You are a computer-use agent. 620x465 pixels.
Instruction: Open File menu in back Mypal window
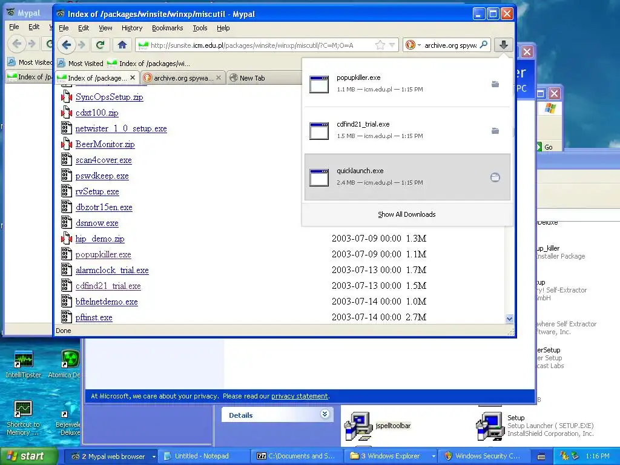coord(14,27)
